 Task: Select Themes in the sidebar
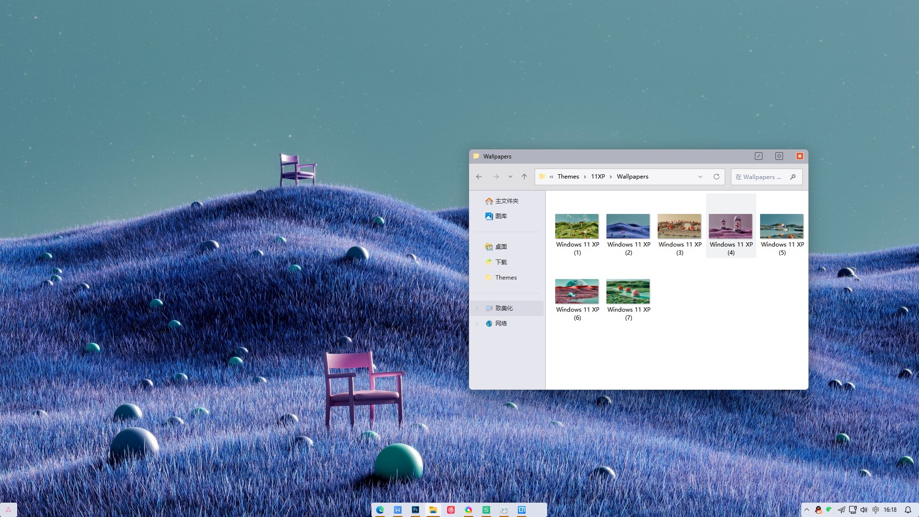(x=506, y=278)
